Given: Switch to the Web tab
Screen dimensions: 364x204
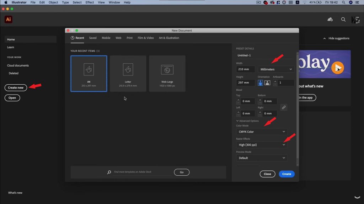Looking at the screenshot, I should tap(118, 38).
